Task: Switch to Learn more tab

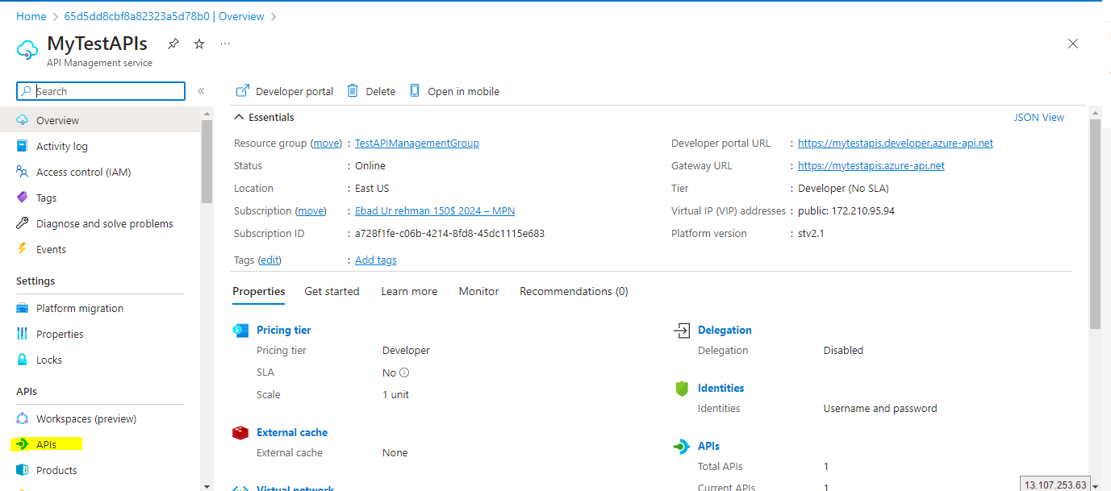Action: click(409, 291)
